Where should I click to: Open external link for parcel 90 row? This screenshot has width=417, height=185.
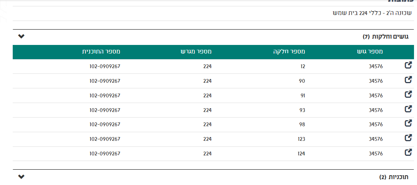[x=408, y=80]
